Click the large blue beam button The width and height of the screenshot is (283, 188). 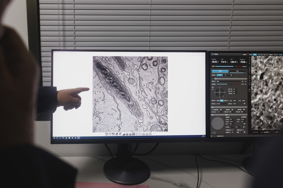point(220,71)
